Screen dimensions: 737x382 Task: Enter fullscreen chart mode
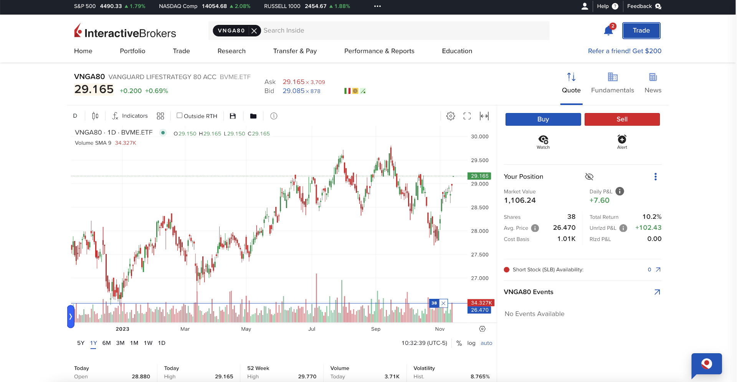coord(467,116)
